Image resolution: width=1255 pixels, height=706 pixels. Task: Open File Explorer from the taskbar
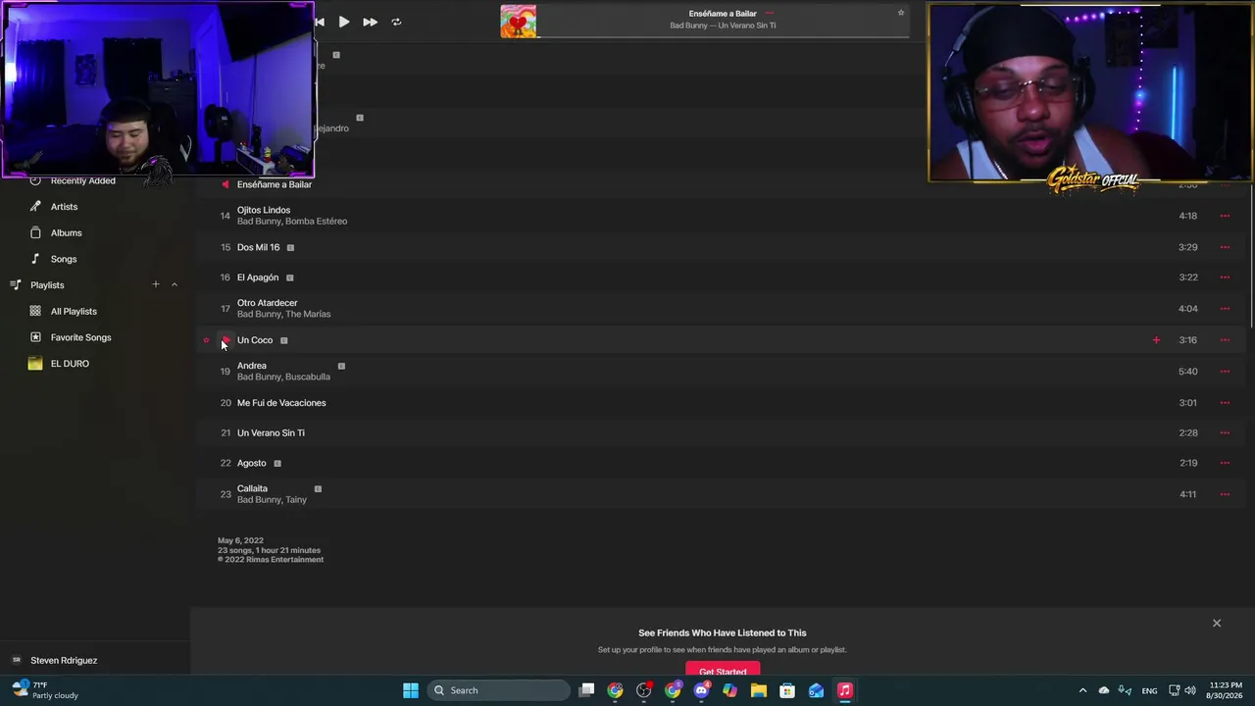click(759, 690)
